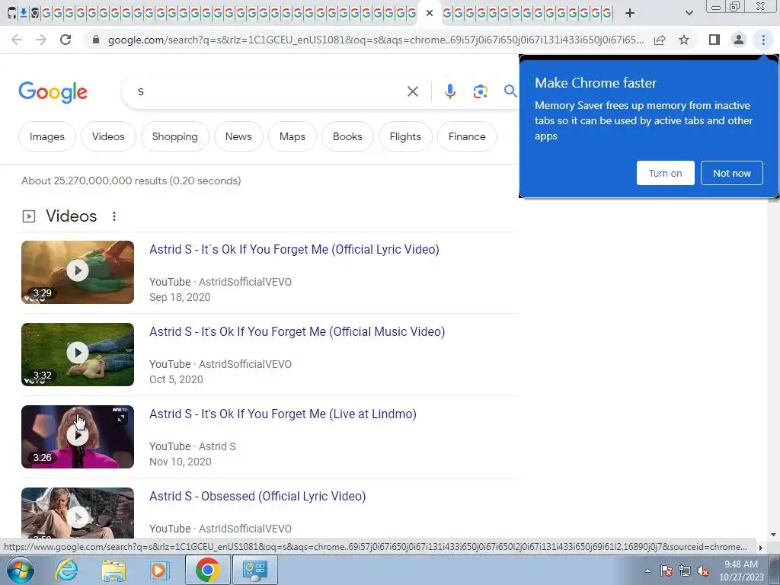Reload the Google search page

tap(66, 40)
